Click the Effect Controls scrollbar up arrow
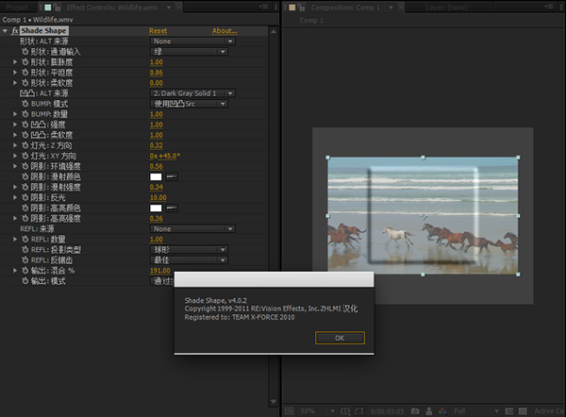Image resolution: width=566 pixels, height=417 pixels. 274,31
